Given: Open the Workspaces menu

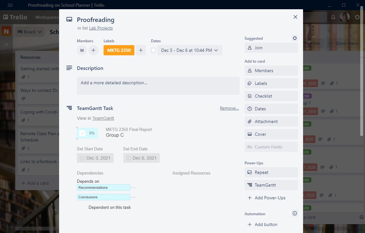Looking at the screenshot, I should 46,17.
